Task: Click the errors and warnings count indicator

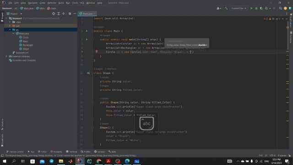Action: [271, 19]
